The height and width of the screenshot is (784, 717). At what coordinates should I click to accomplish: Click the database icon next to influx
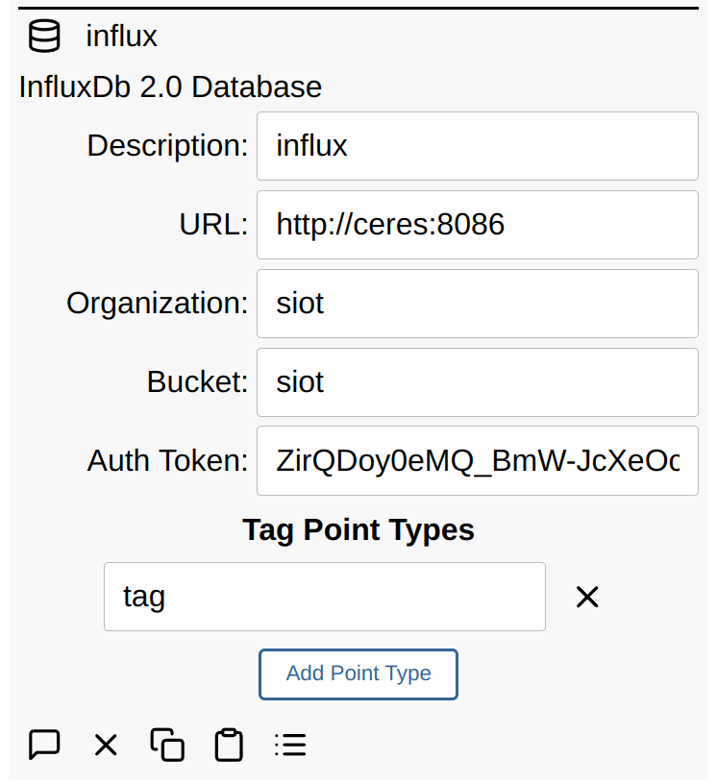43,37
